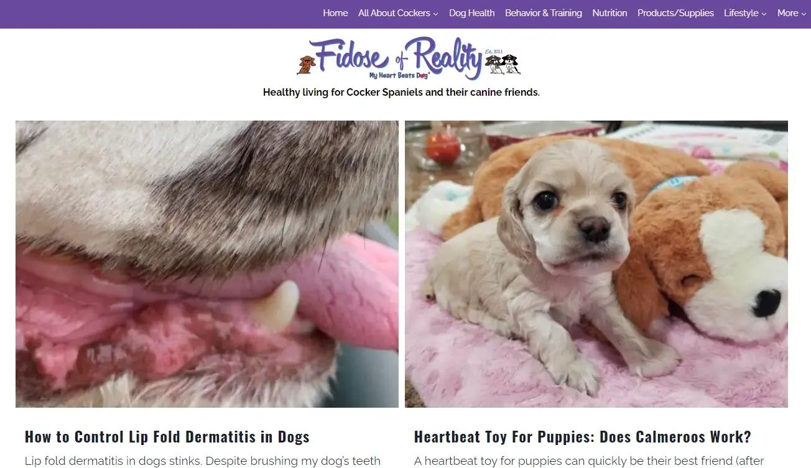Click the brown dog icon beside logo
This screenshot has height=468, width=811.
306,65
